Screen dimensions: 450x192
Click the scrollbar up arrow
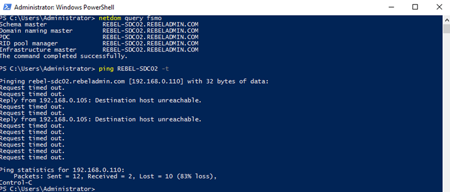point(446,20)
